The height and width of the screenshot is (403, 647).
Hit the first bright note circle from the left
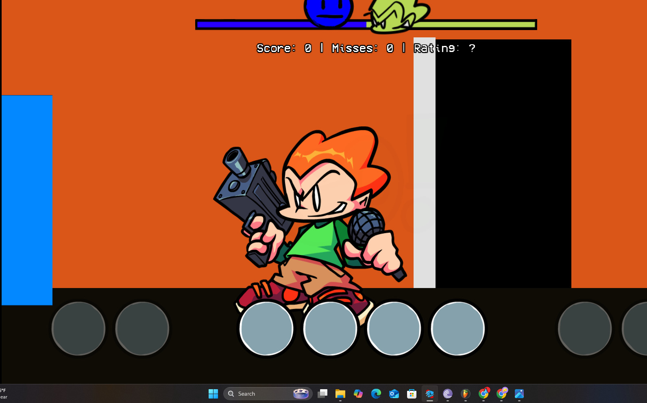[x=266, y=328]
